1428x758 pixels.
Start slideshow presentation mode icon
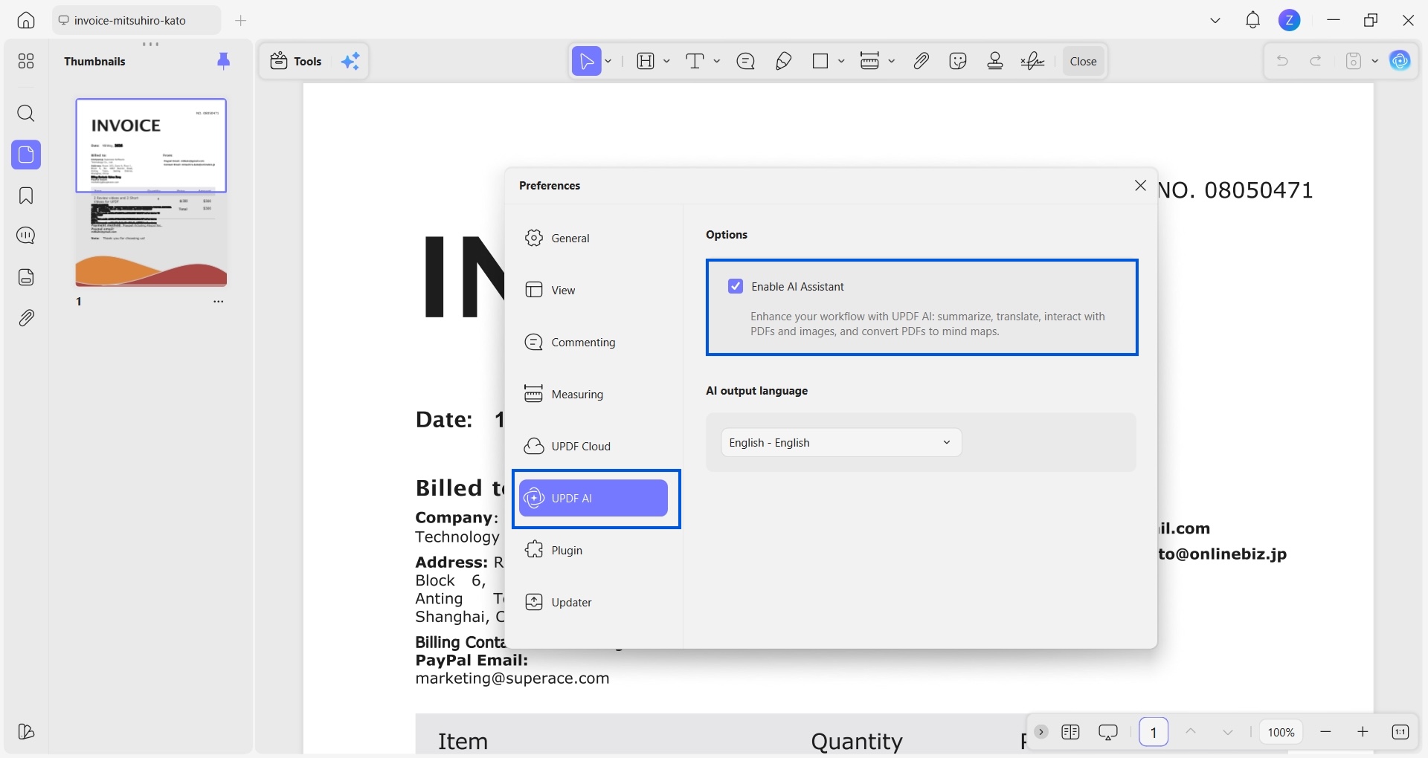click(x=1108, y=732)
